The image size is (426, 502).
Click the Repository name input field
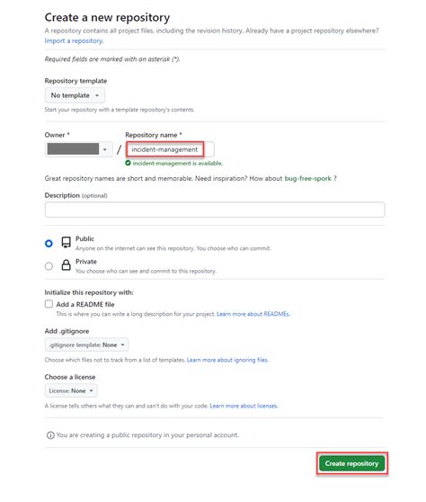click(170, 149)
